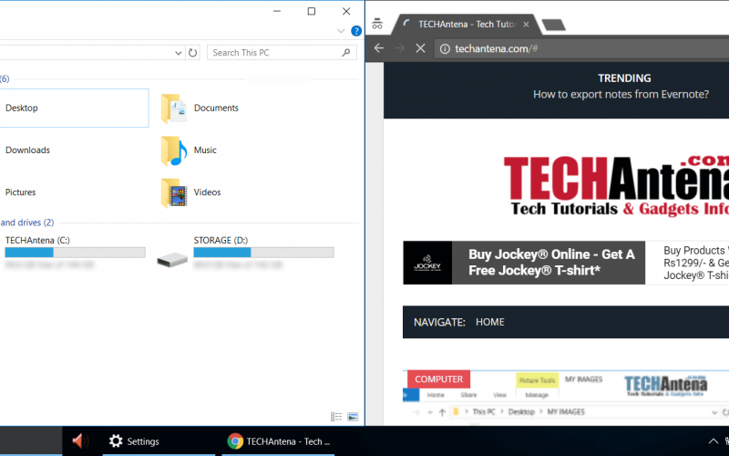The image size is (729, 456).
Task: Click STORAGE (D:) usage bar
Action: point(263,253)
